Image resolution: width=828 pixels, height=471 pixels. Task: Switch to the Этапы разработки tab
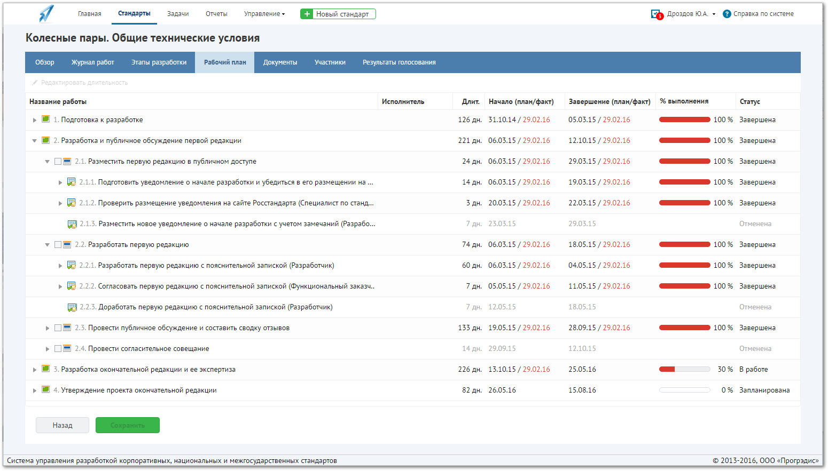coord(159,62)
